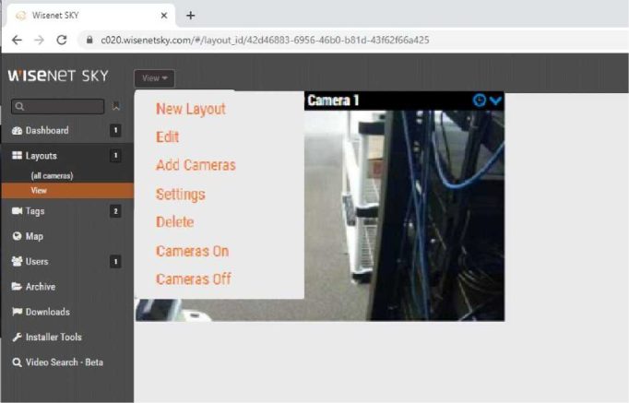Viewport: 629px width, 403px height.
Task: Click the Users people icon
Action: pos(17,262)
